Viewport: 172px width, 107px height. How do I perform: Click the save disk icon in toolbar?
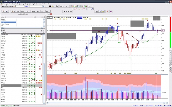[50, 6]
